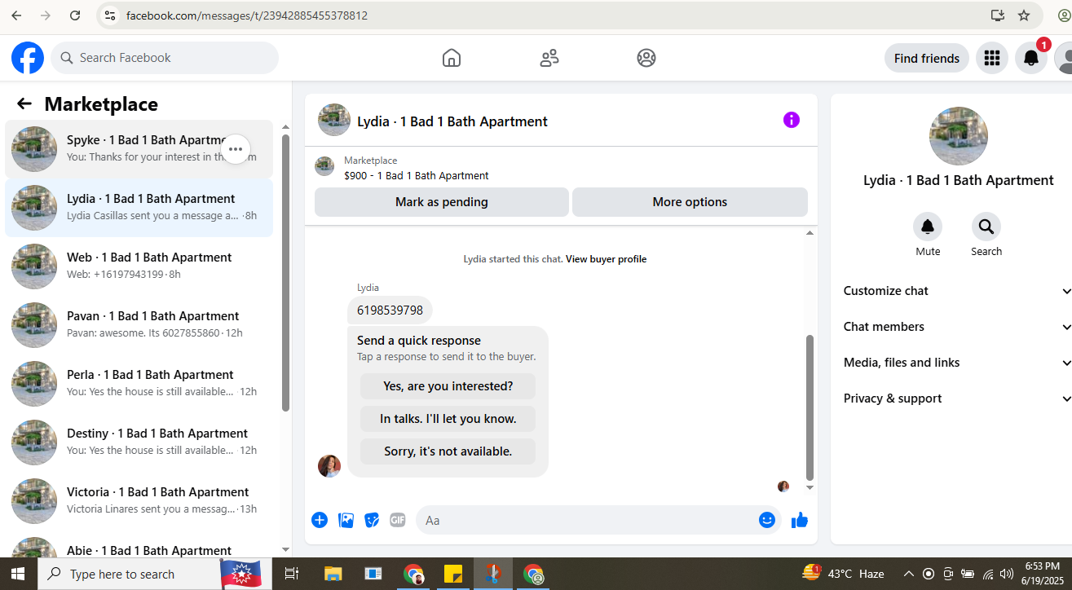Click the volume speaker tray icon
This screenshot has width=1072, height=590.
point(1007,574)
